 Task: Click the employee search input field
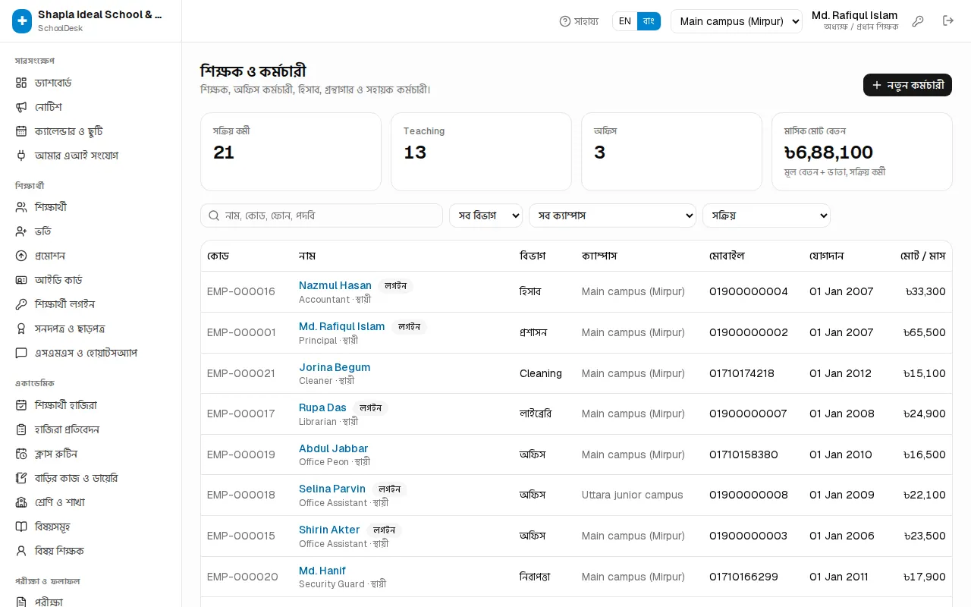322,215
